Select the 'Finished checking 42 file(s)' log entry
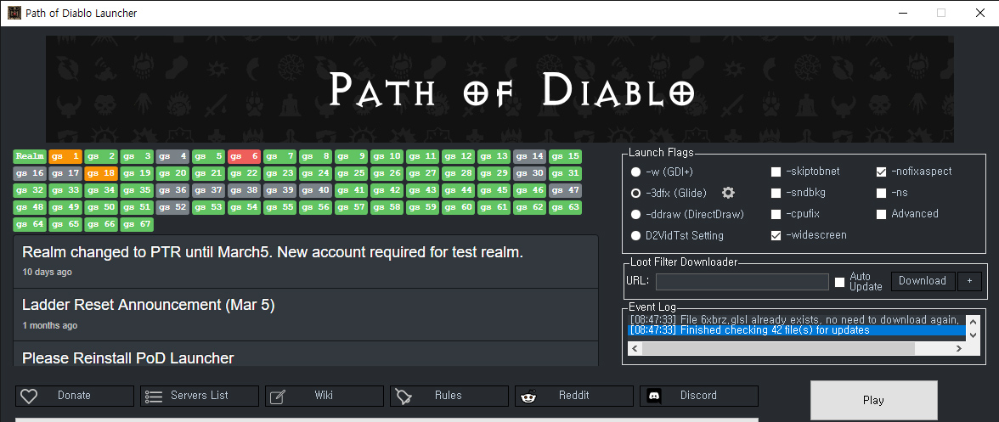 [797, 330]
